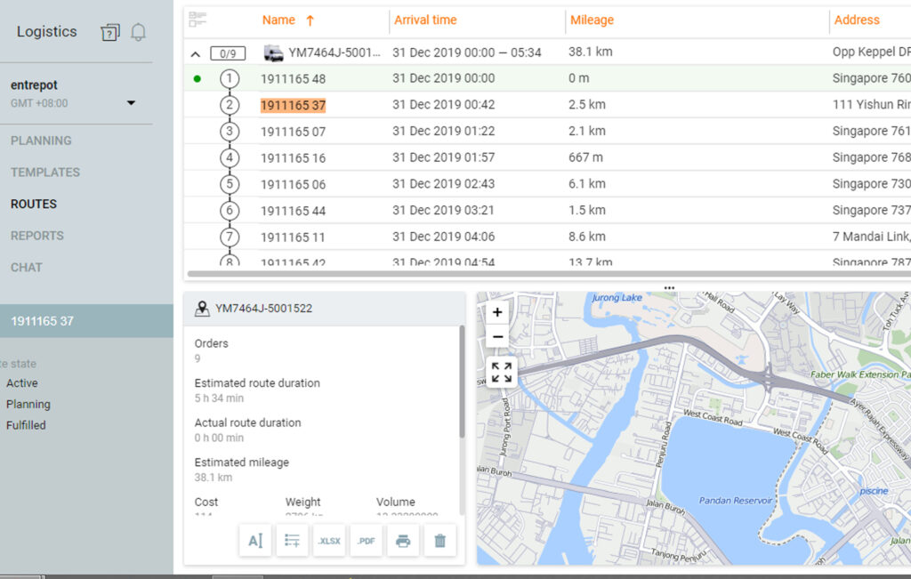Image resolution: width=911 pixels, height=579 pixels.
Task: Select stop number 3 circle
Action: (230, 132)
